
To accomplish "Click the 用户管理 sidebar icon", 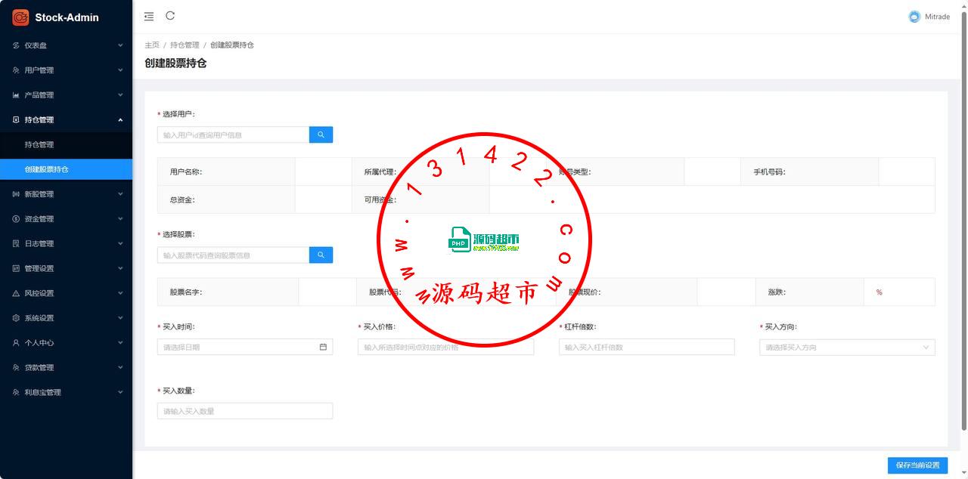I will 16,70.
